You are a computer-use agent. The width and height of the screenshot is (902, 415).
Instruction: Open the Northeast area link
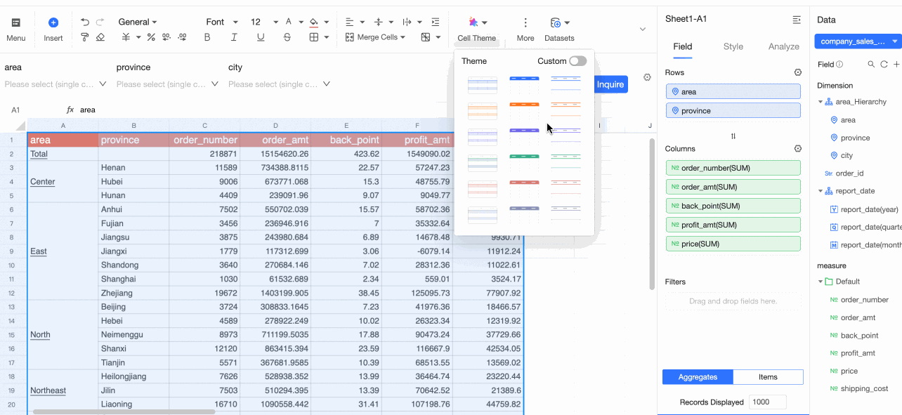pyautogui.click(x=48, y=390)
